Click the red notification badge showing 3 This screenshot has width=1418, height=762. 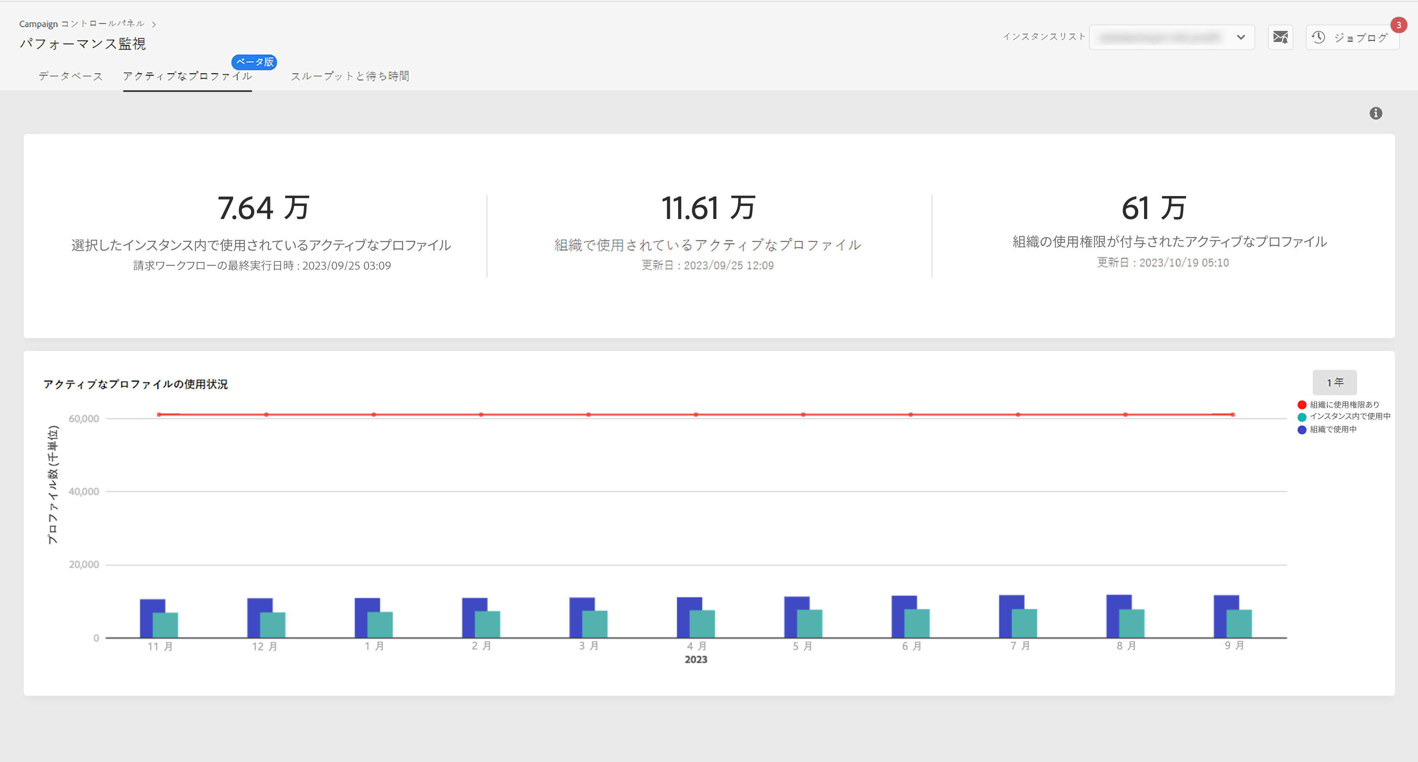[1398, 25]
